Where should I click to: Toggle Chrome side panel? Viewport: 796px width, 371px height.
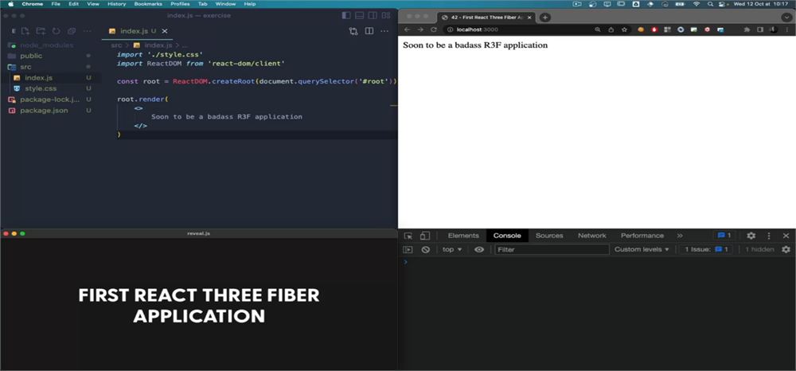pos(760,29)
